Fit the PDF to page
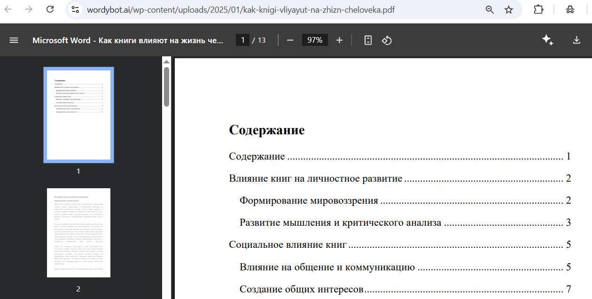 click(368, 40)
